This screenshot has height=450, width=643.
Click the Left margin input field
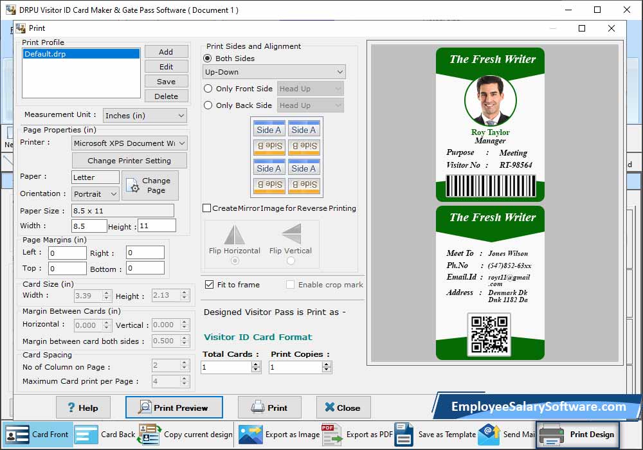(x=68, y=253)
